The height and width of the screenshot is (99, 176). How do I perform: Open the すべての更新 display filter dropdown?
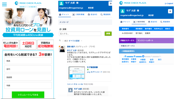coord(75,41)
